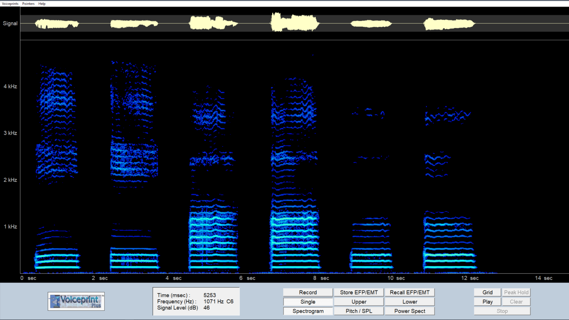
Task: Click the 2 kHz frequency axis label
Action: coord(10,180)
